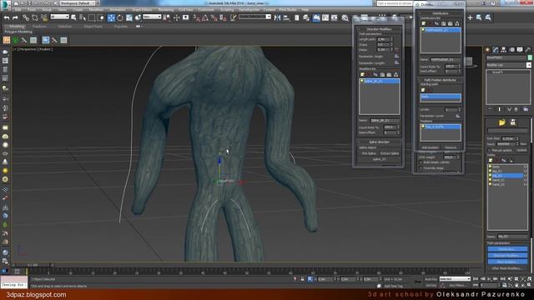The image size is (534, 300).
Task: Open the Freeform ribbon tab
Action: coord(39,26)
